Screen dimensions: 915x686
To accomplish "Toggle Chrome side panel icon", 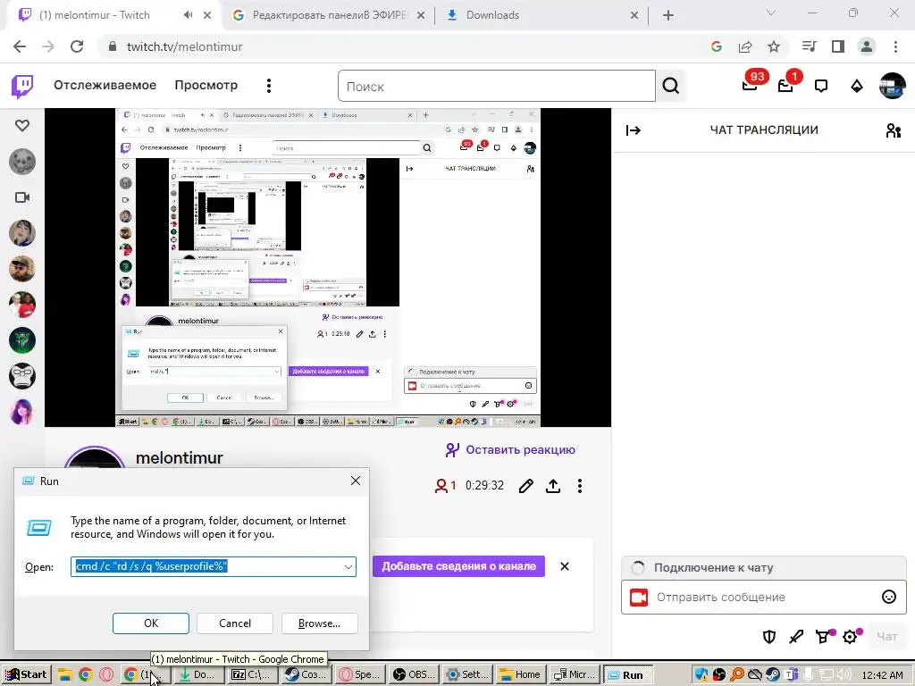I will tap(838, 46).
